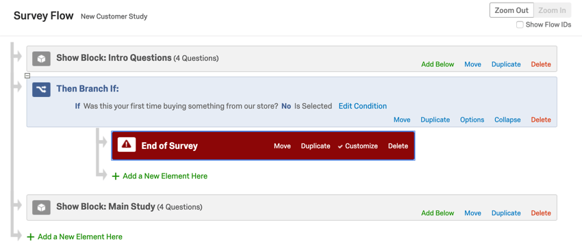Collapse the branch using the minus box
Screen dimensions: 582x246
27,76
